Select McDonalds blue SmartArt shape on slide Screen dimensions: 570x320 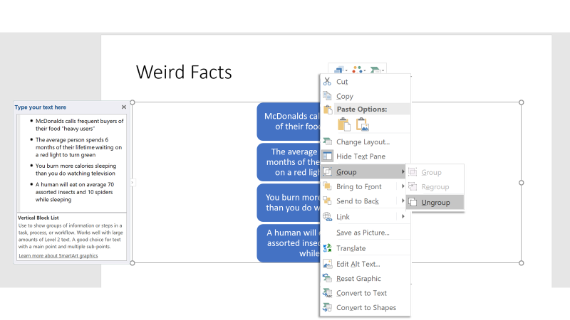pos(288,122)
